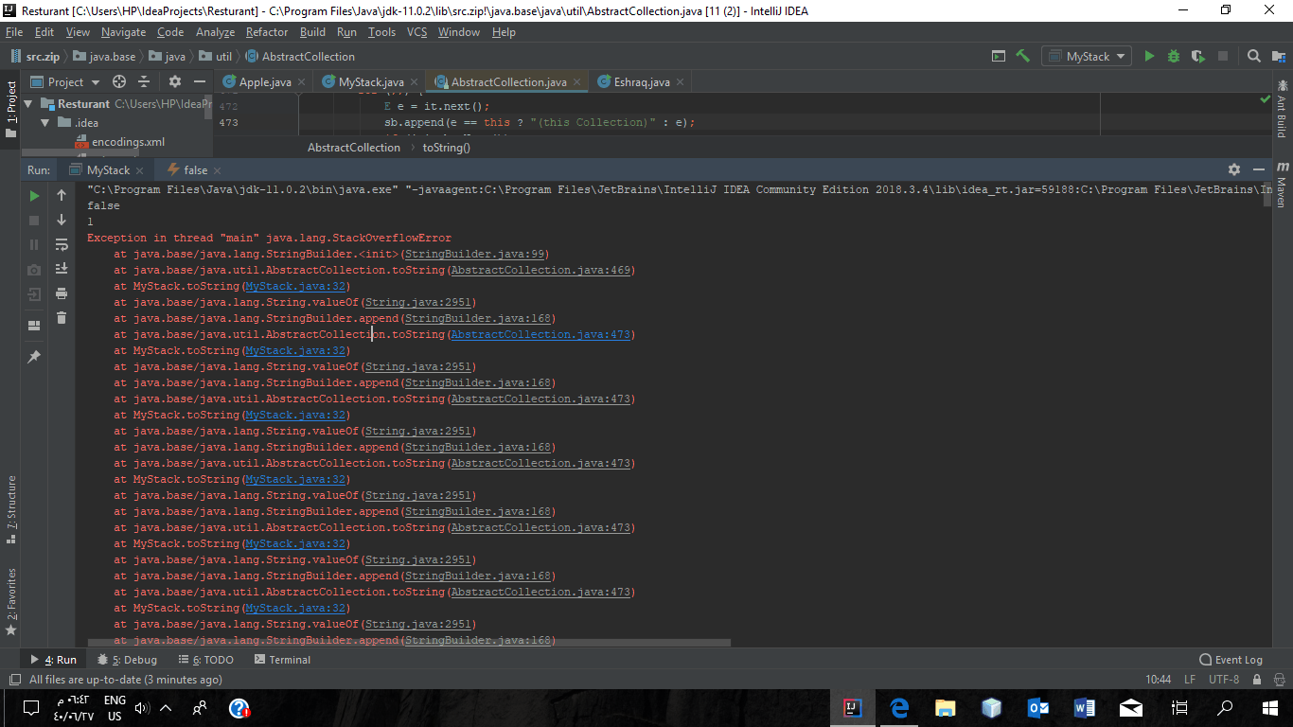
Task: Select the false run tab
Action: click(x=195, y=170)
